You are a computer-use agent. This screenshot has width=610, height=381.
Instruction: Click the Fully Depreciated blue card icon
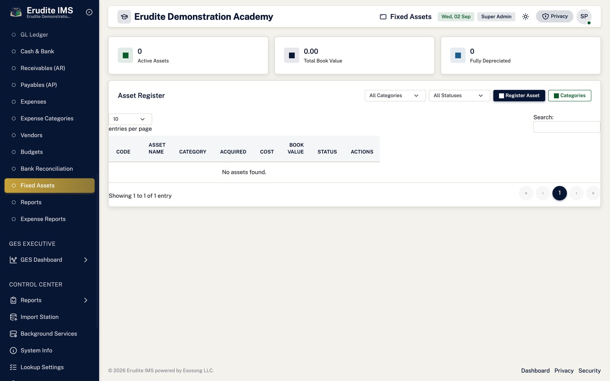458,55
